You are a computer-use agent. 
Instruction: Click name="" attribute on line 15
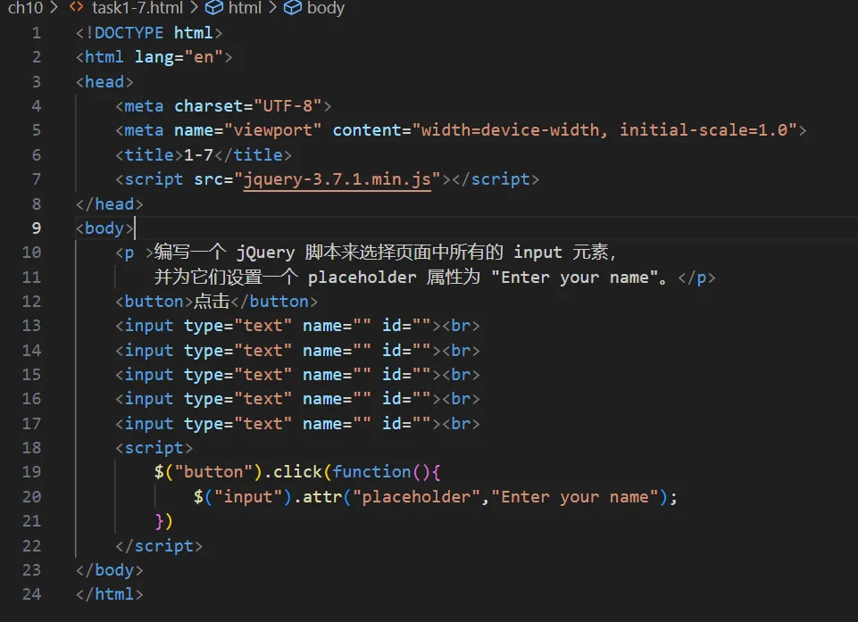(x=337, y=375)
